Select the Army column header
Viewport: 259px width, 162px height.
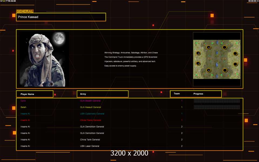pos(103,94)
